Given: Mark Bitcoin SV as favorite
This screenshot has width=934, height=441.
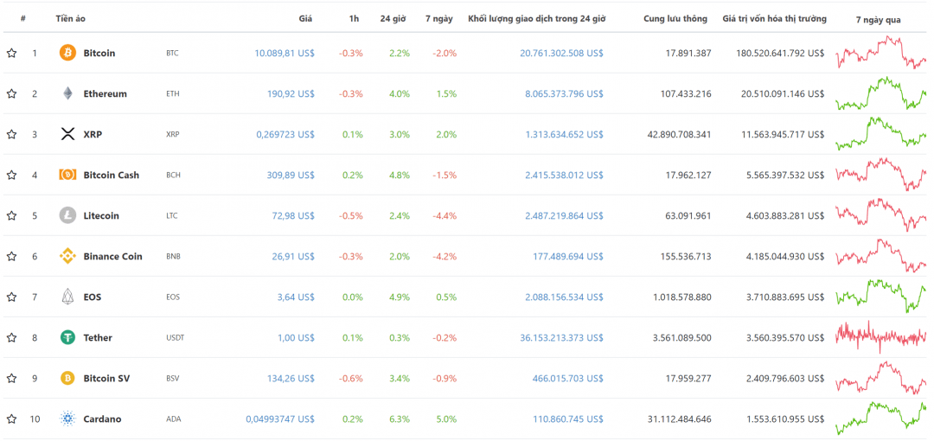Looking at the screenshot, I should pyautogui.click(x=11, y=378).
